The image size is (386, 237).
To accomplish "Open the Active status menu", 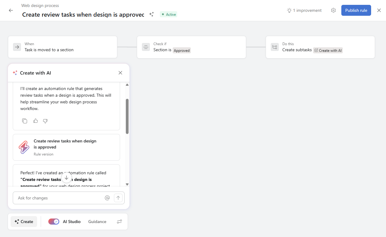I will pos(168,14).
